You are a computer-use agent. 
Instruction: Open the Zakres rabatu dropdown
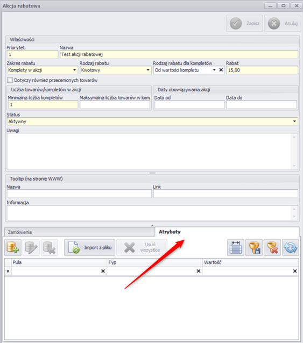point(75,70)
